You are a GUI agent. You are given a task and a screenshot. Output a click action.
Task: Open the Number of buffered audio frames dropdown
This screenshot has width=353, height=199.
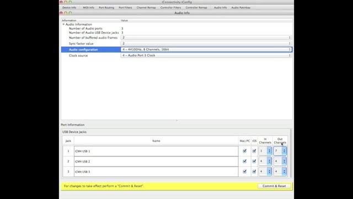[x=206, y=38]
